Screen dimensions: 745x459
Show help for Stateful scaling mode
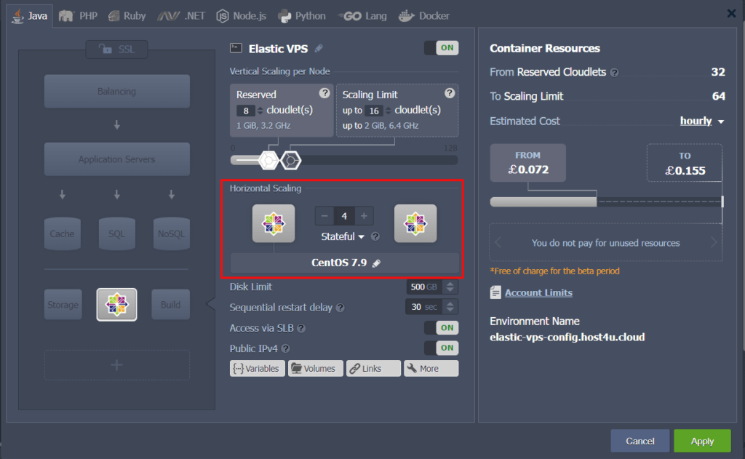pyautogui.click(x=375, y=236)
